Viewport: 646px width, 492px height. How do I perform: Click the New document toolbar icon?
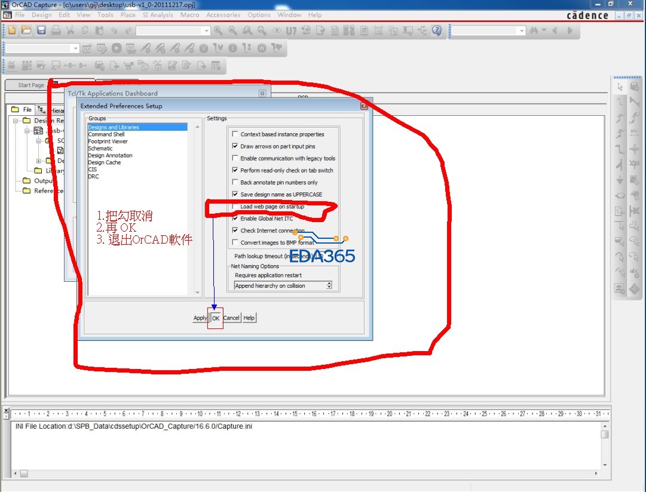pos(12,30)
